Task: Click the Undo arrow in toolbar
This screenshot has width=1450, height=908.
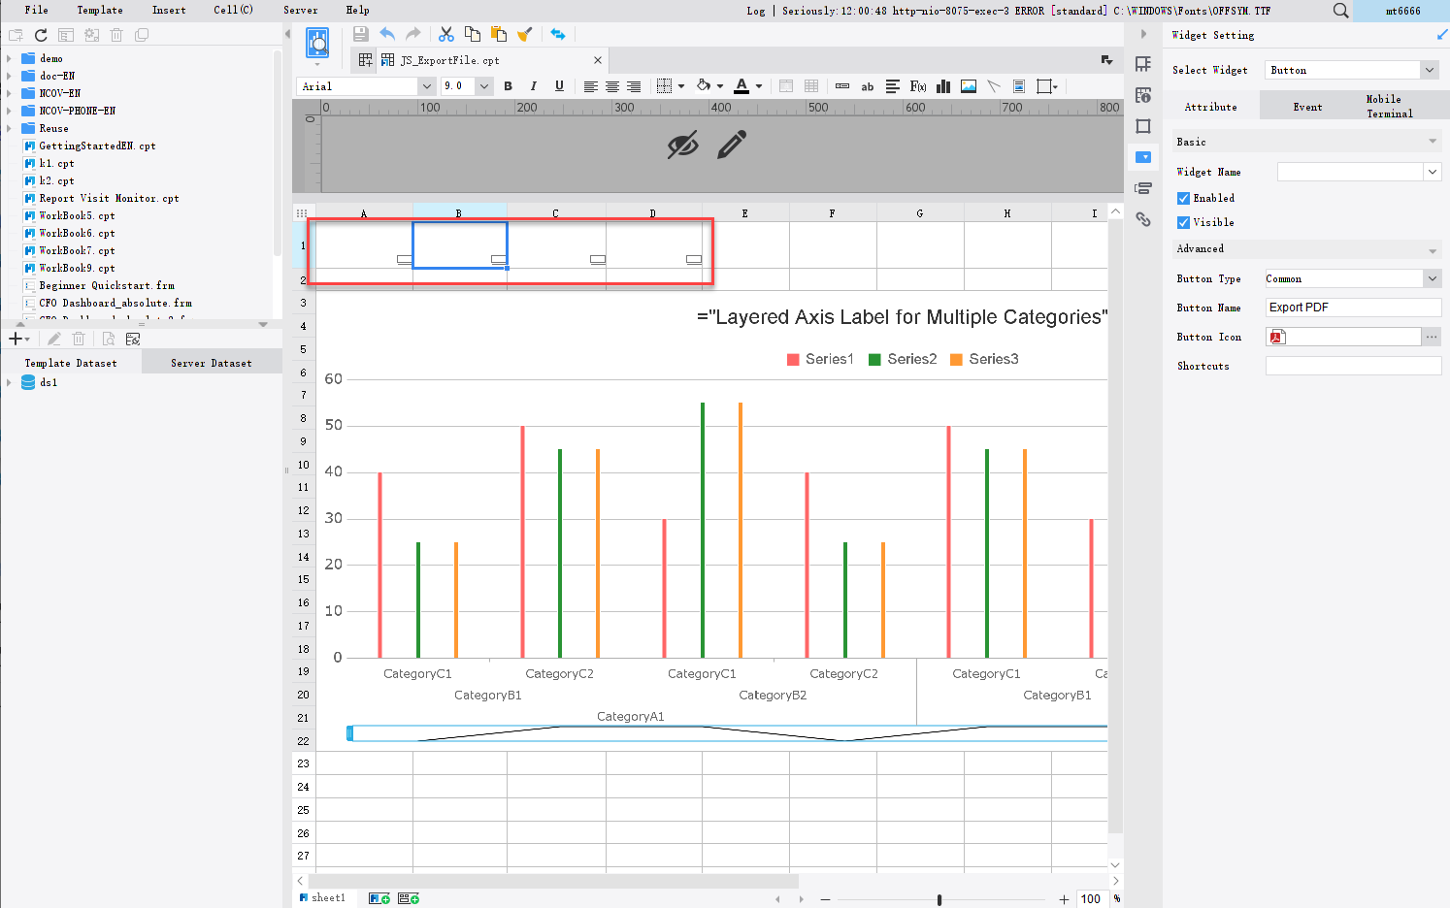Action: (387, 34)
